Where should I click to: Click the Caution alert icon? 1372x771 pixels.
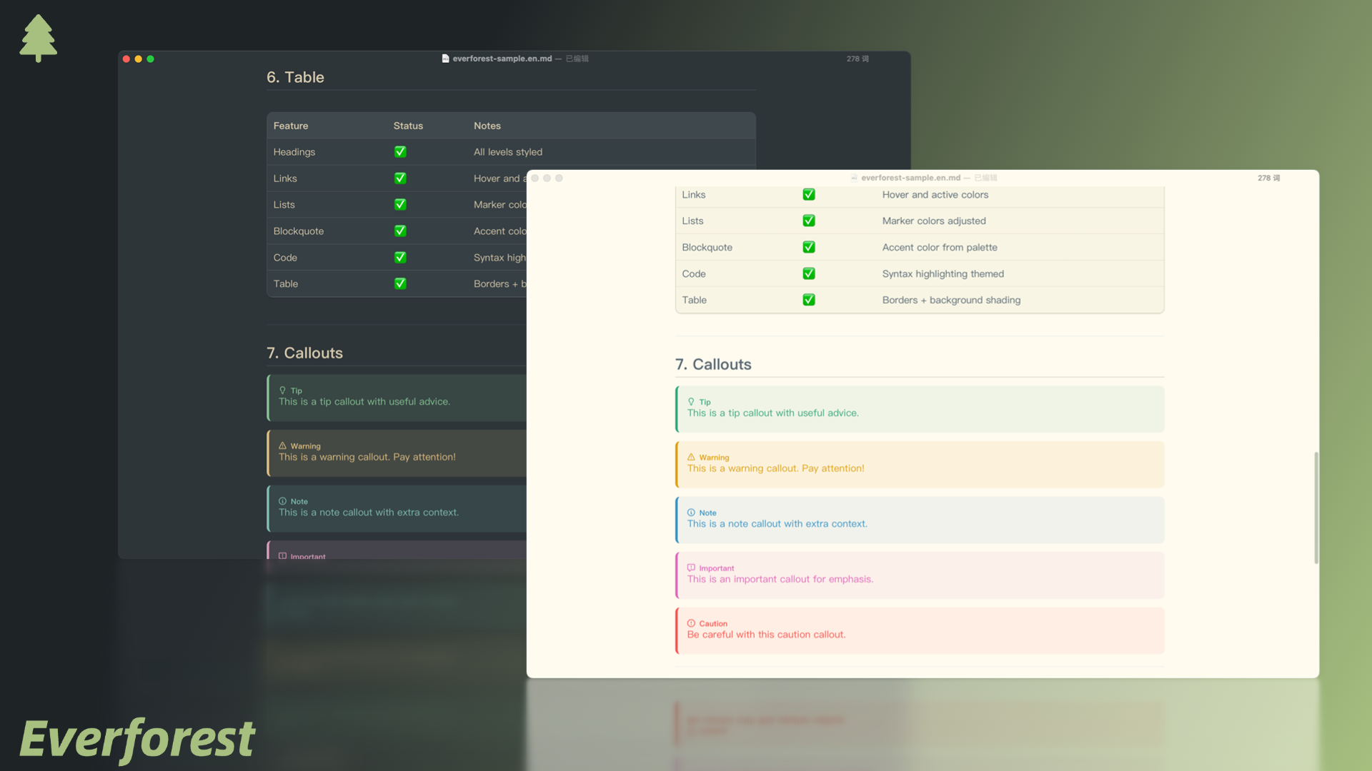click(x=690, y=623)
